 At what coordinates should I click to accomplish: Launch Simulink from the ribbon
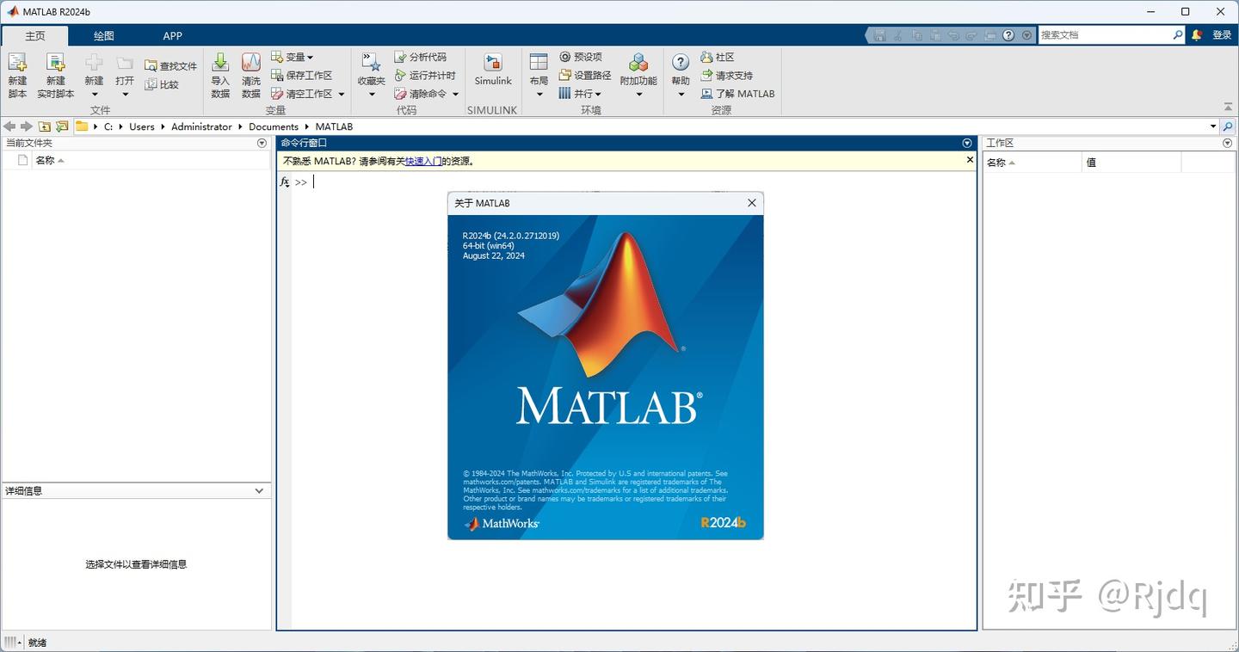492,69
